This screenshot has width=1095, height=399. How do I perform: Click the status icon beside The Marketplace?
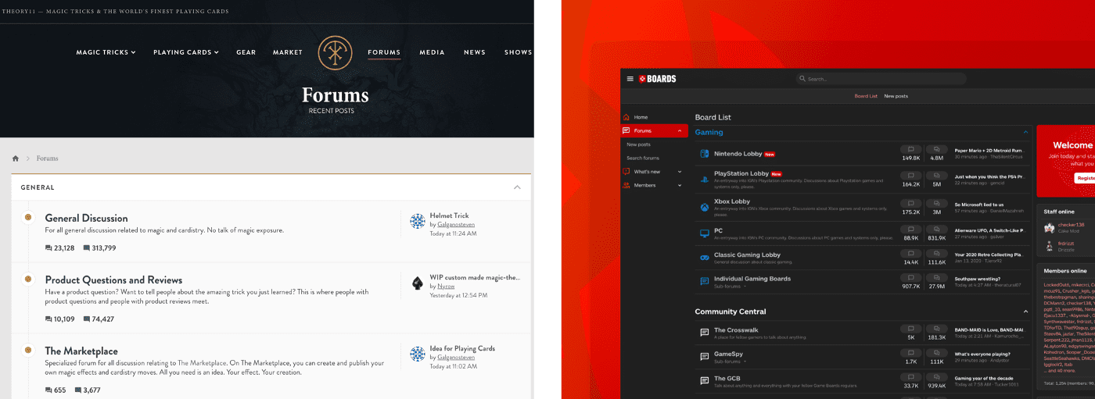(x=28, y=350)
